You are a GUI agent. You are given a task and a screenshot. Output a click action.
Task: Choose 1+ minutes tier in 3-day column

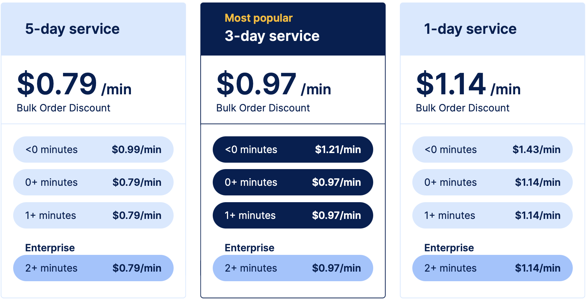(x=293, y=215)
